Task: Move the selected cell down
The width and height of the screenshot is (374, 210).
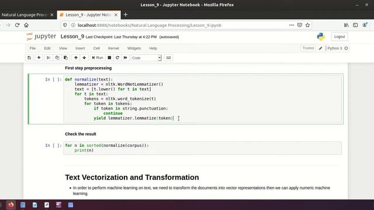Action: [x=84, y=58]
